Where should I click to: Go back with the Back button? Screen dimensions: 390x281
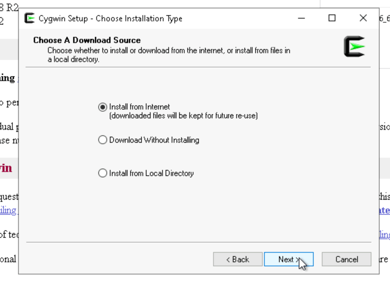click(238, 259)
